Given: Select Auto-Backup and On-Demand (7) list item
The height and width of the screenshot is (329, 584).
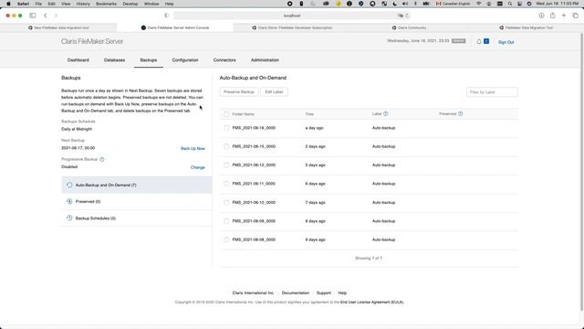Looking at the screenshot, I should pos(137,185).
